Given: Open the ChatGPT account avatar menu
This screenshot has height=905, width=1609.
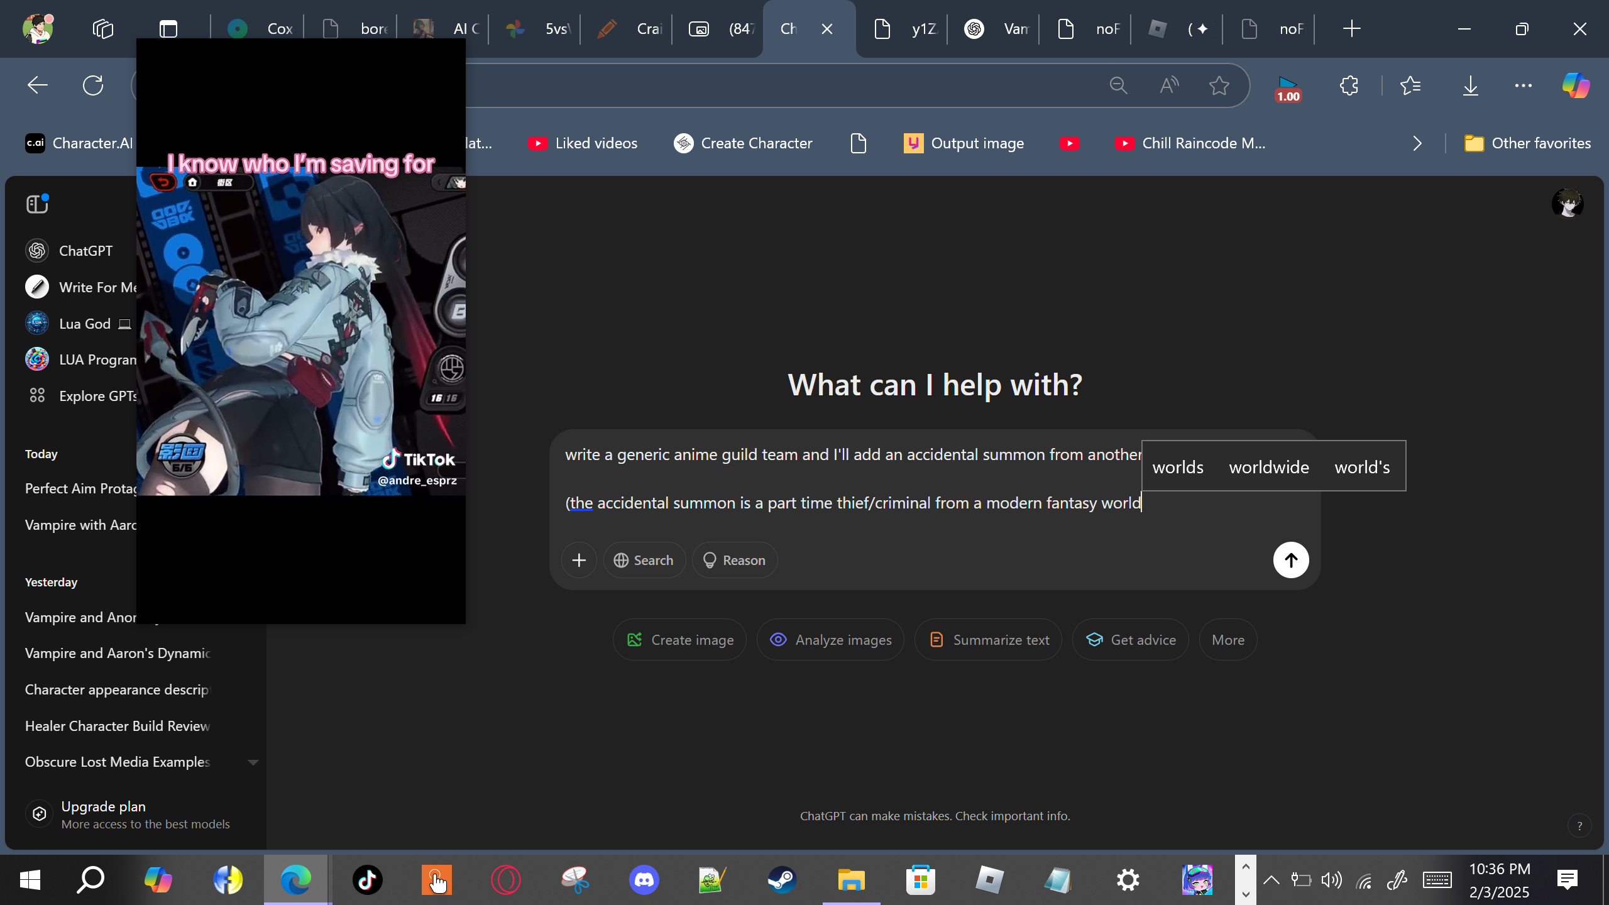Looking at the screenshot, I should pyautogui.click(x=1568, y=204).
